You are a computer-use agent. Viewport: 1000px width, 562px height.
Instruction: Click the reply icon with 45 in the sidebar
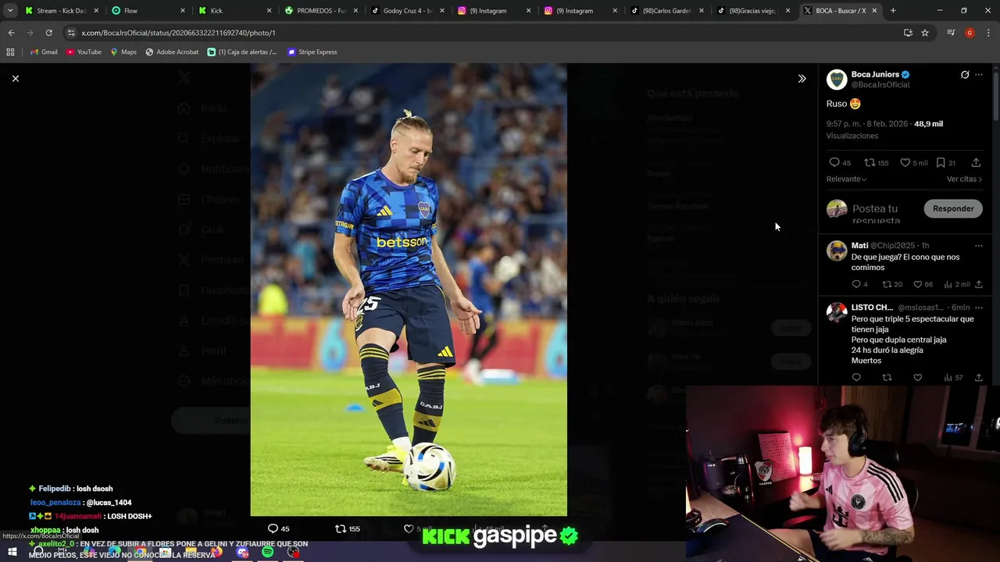(x=834, y=162)
